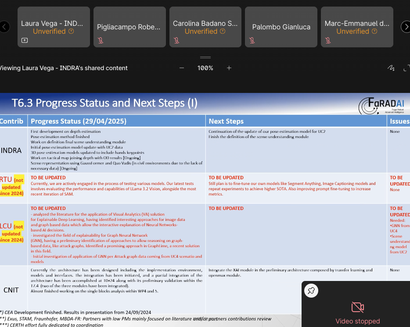
Task: Go to the previous participants with the left arrow
Action: pyautogui.click(x=4, y=27)
